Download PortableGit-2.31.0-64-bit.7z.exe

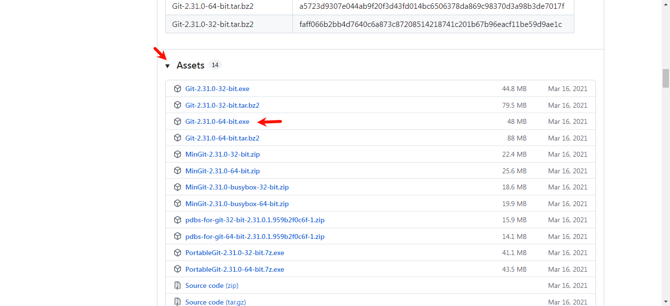235,269
